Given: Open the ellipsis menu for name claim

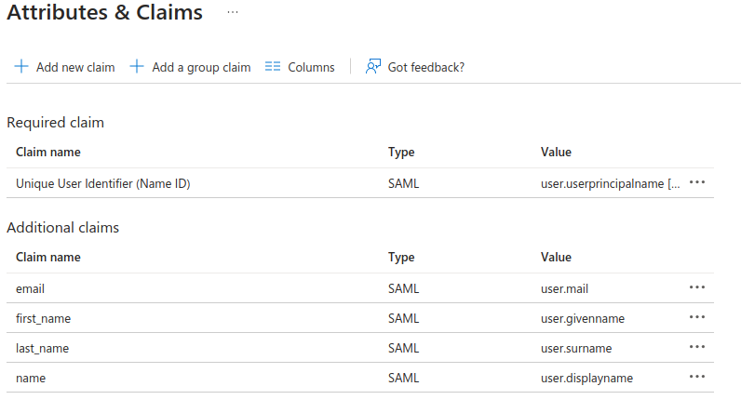Looking at the screenshot, I should [697, 378].
